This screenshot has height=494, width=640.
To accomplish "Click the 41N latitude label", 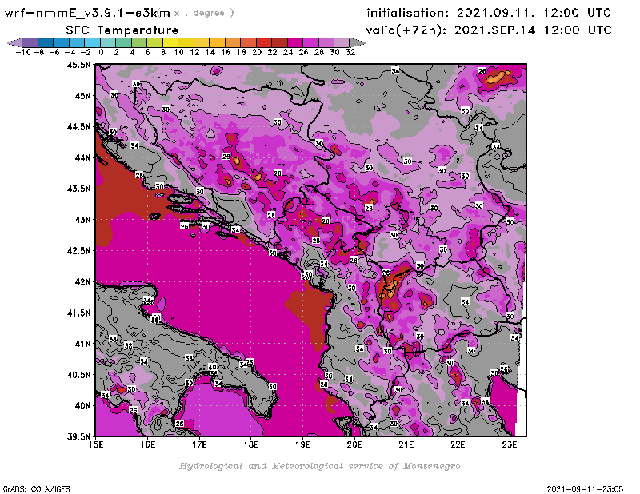I will [x=82, y=344].
